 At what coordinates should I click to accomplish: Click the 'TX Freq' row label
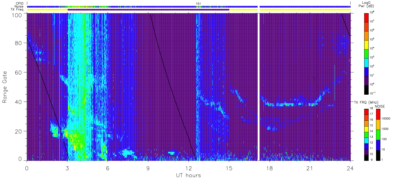(17, 10)
